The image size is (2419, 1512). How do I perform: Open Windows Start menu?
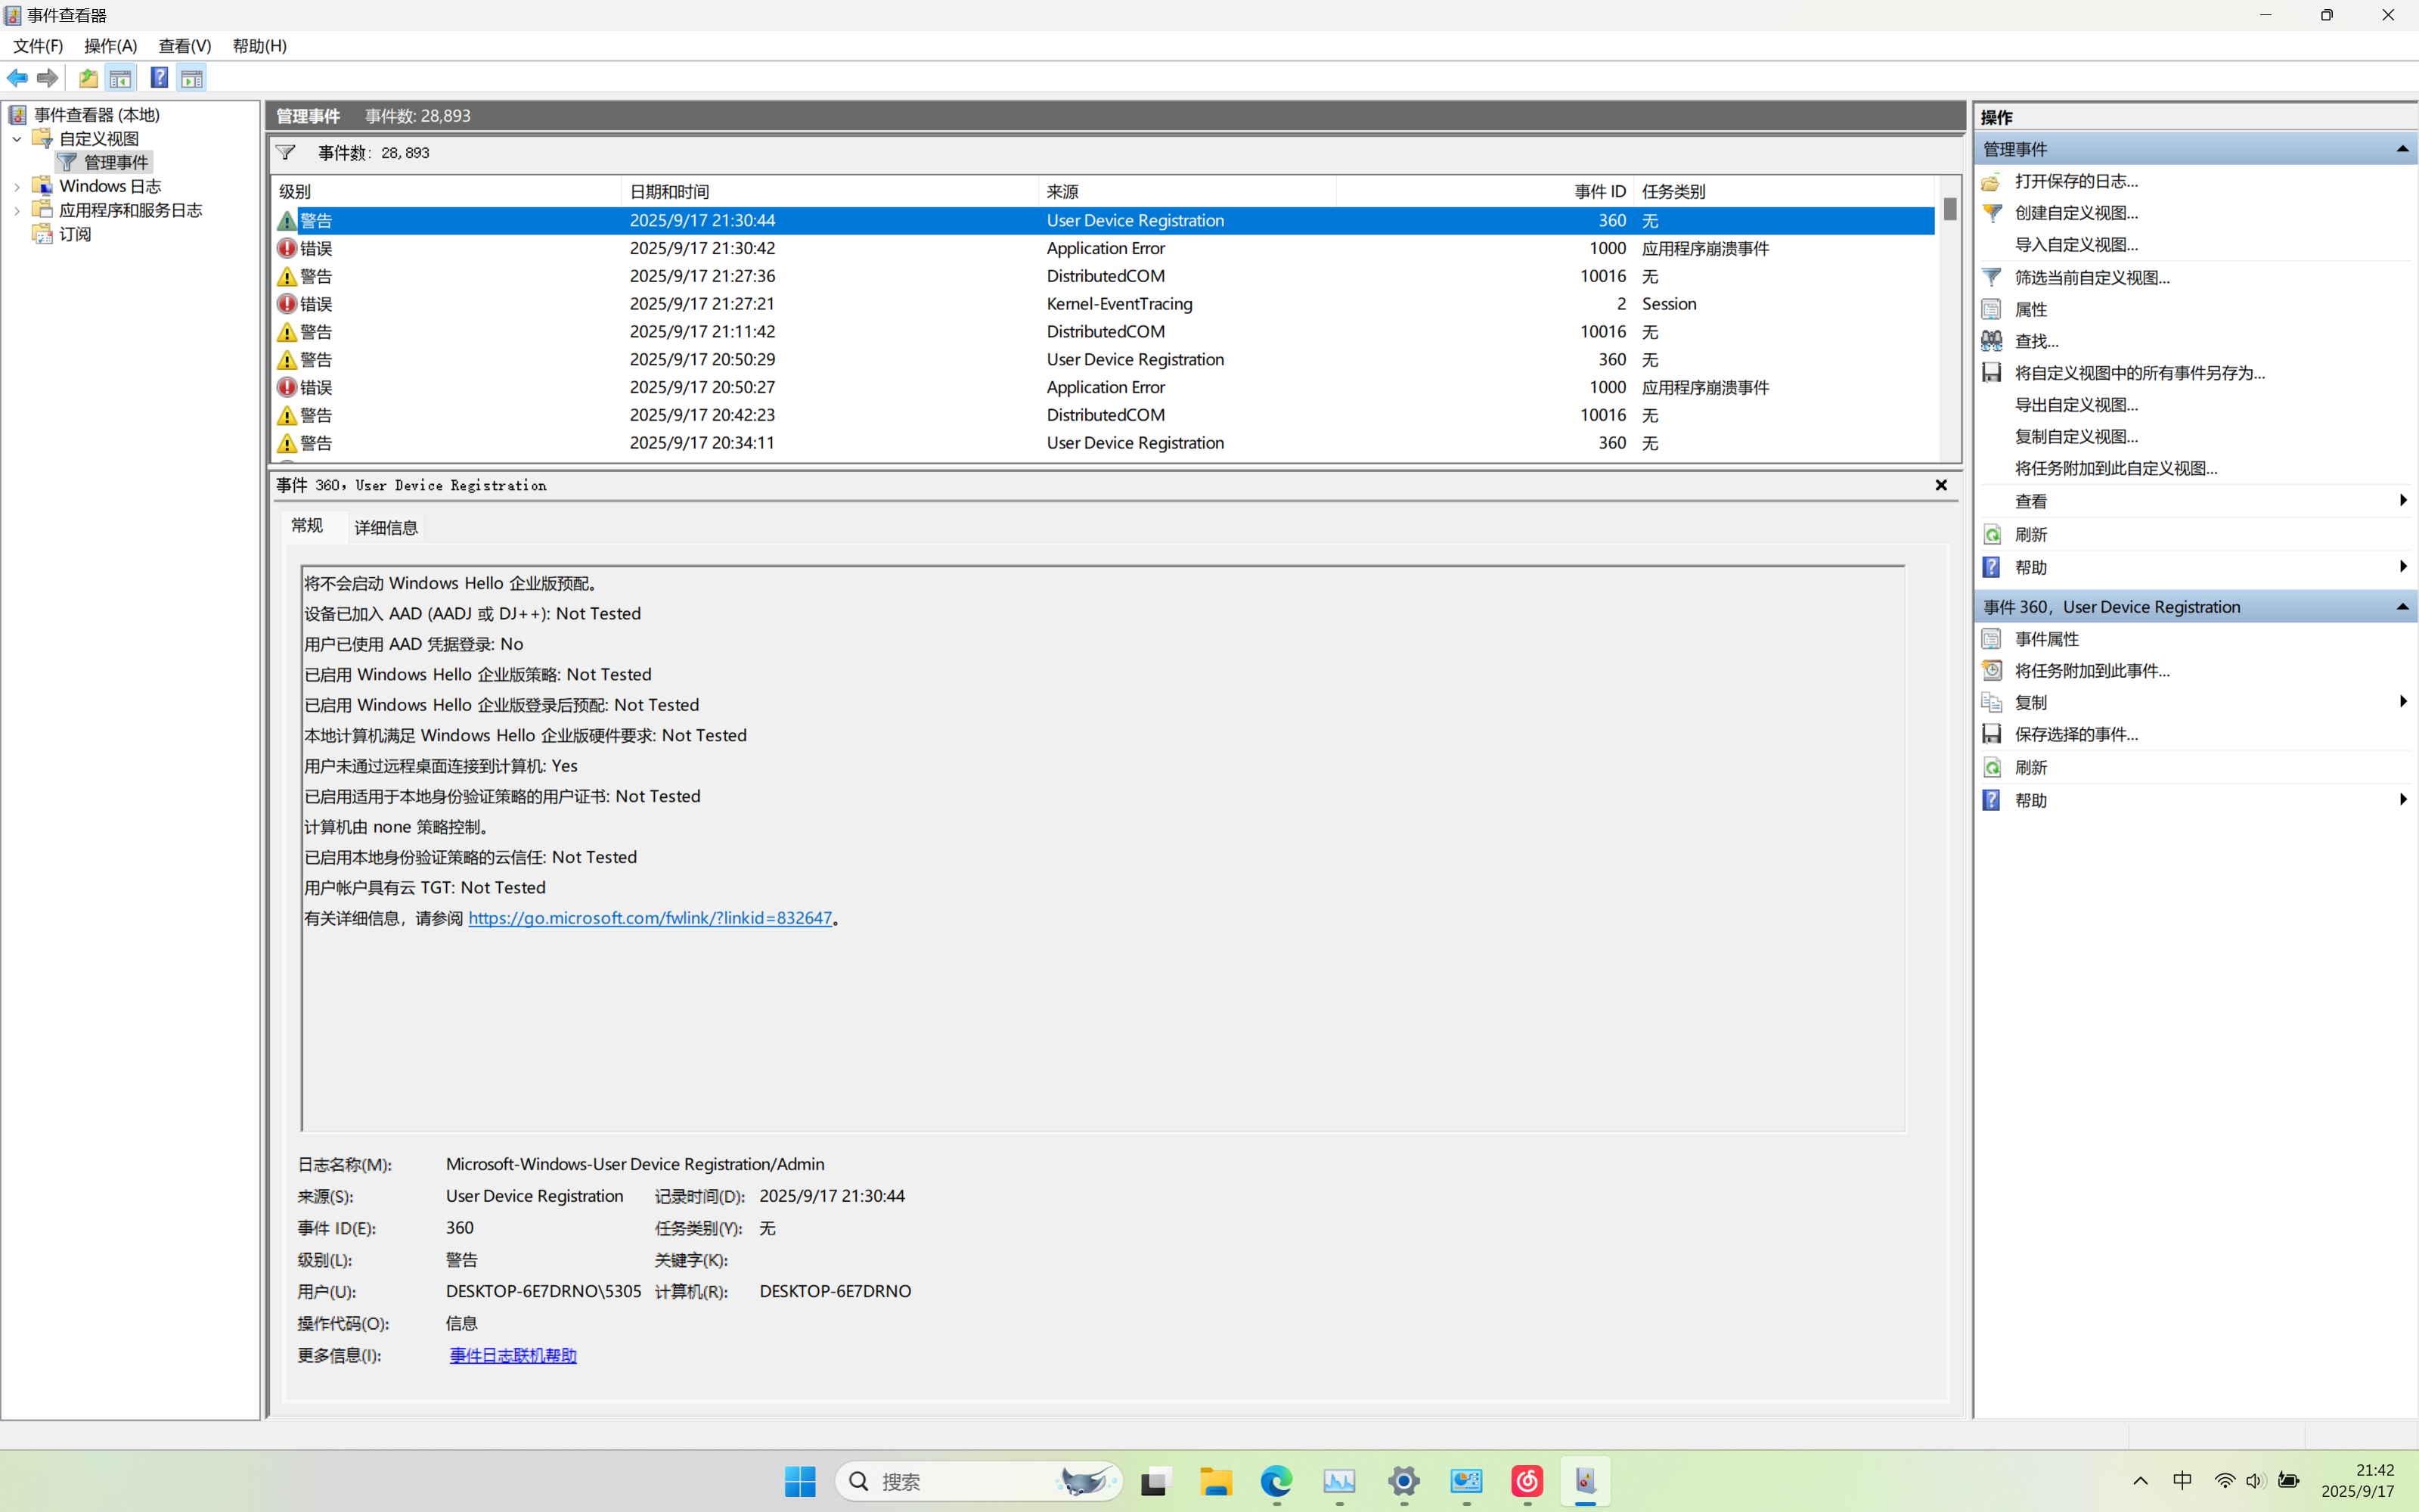pos(800,1481)
